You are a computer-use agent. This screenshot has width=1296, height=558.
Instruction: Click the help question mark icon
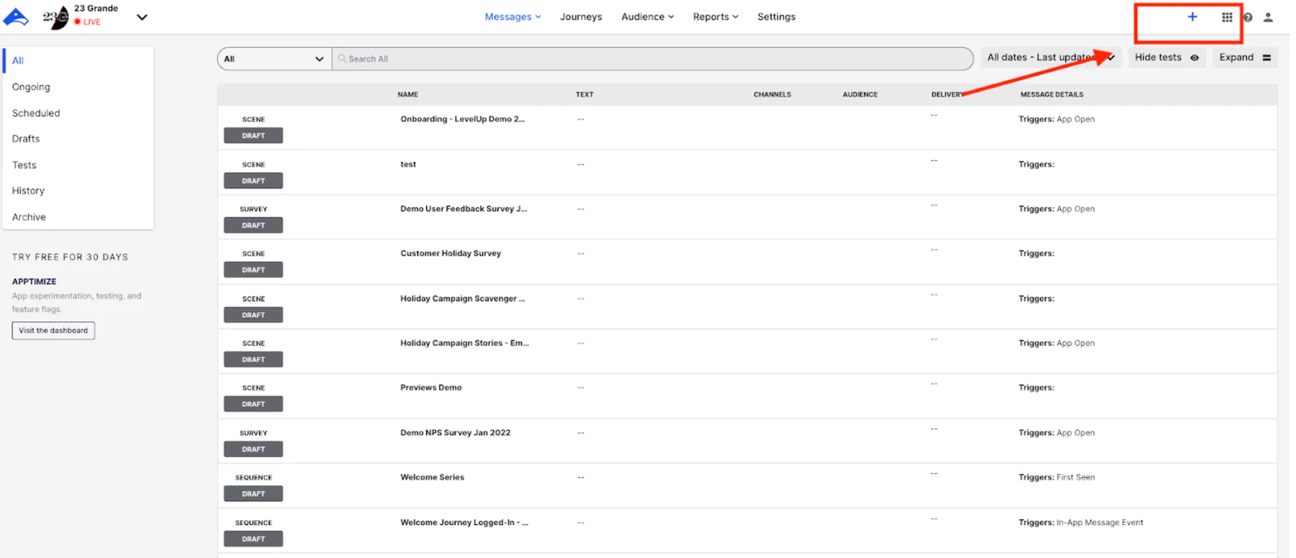[1247, 18]
